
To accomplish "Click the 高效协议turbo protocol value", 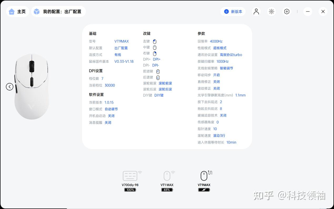I will pos(231,55).
